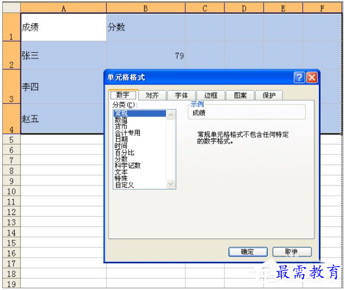Select column A header
Screen dimensions: 345x290
click(64, 9)
